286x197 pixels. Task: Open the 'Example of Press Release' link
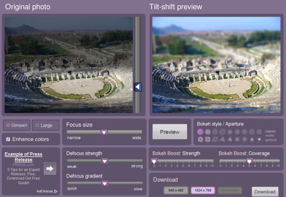(x=23, y=157)
